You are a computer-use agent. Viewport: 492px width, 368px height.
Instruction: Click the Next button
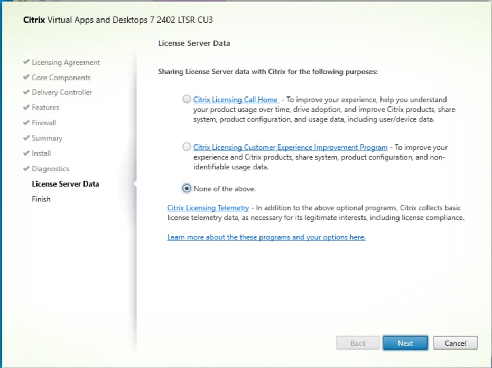tap(405, 343)
